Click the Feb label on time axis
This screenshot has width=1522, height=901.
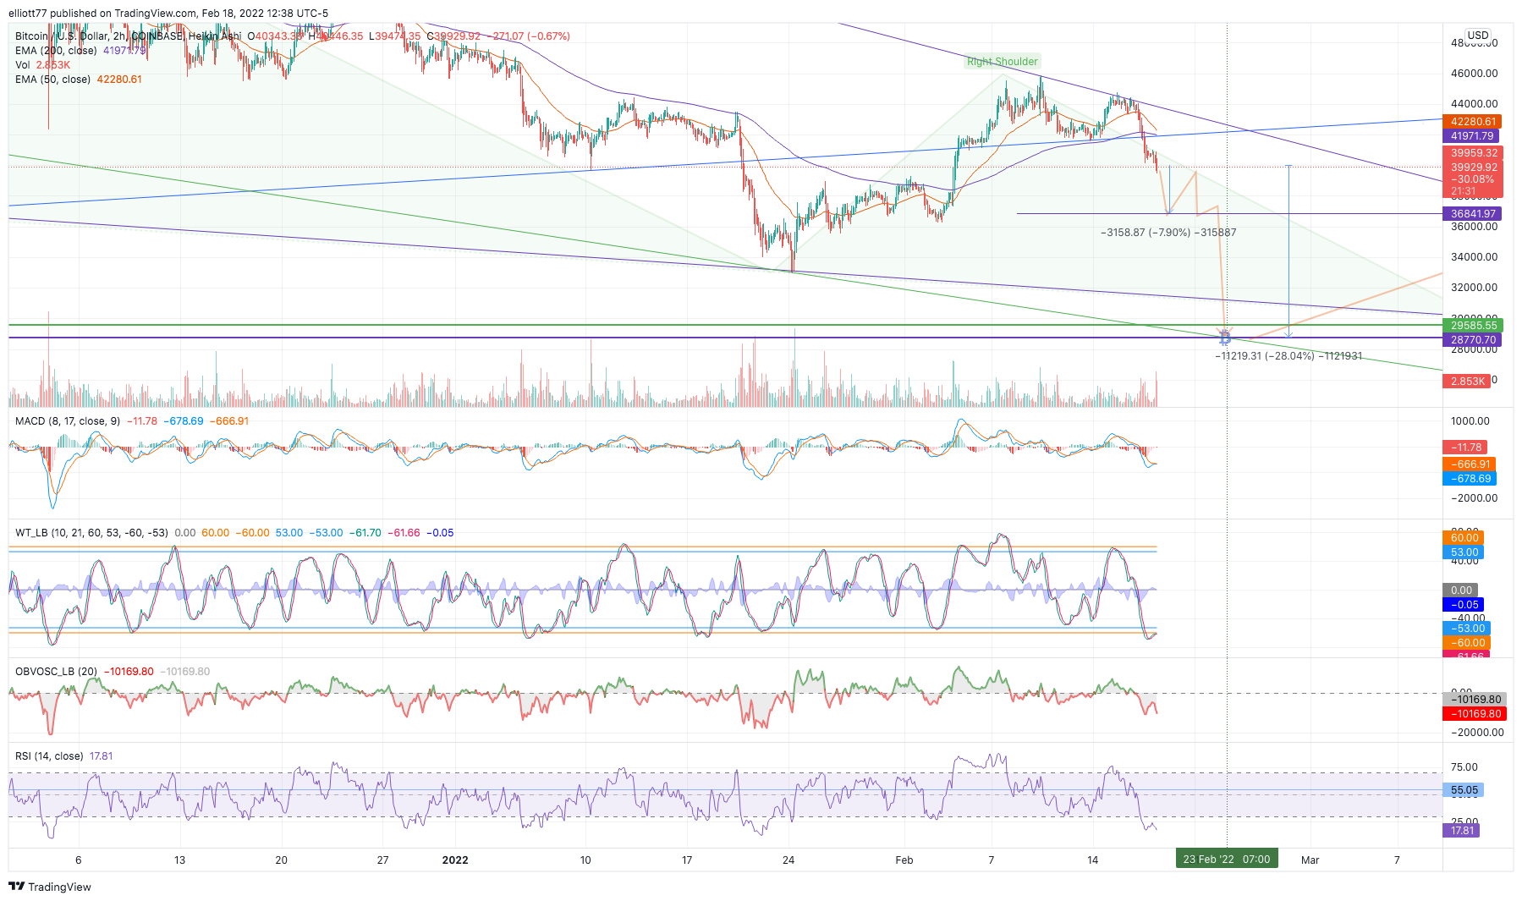[x=904, y=860]
